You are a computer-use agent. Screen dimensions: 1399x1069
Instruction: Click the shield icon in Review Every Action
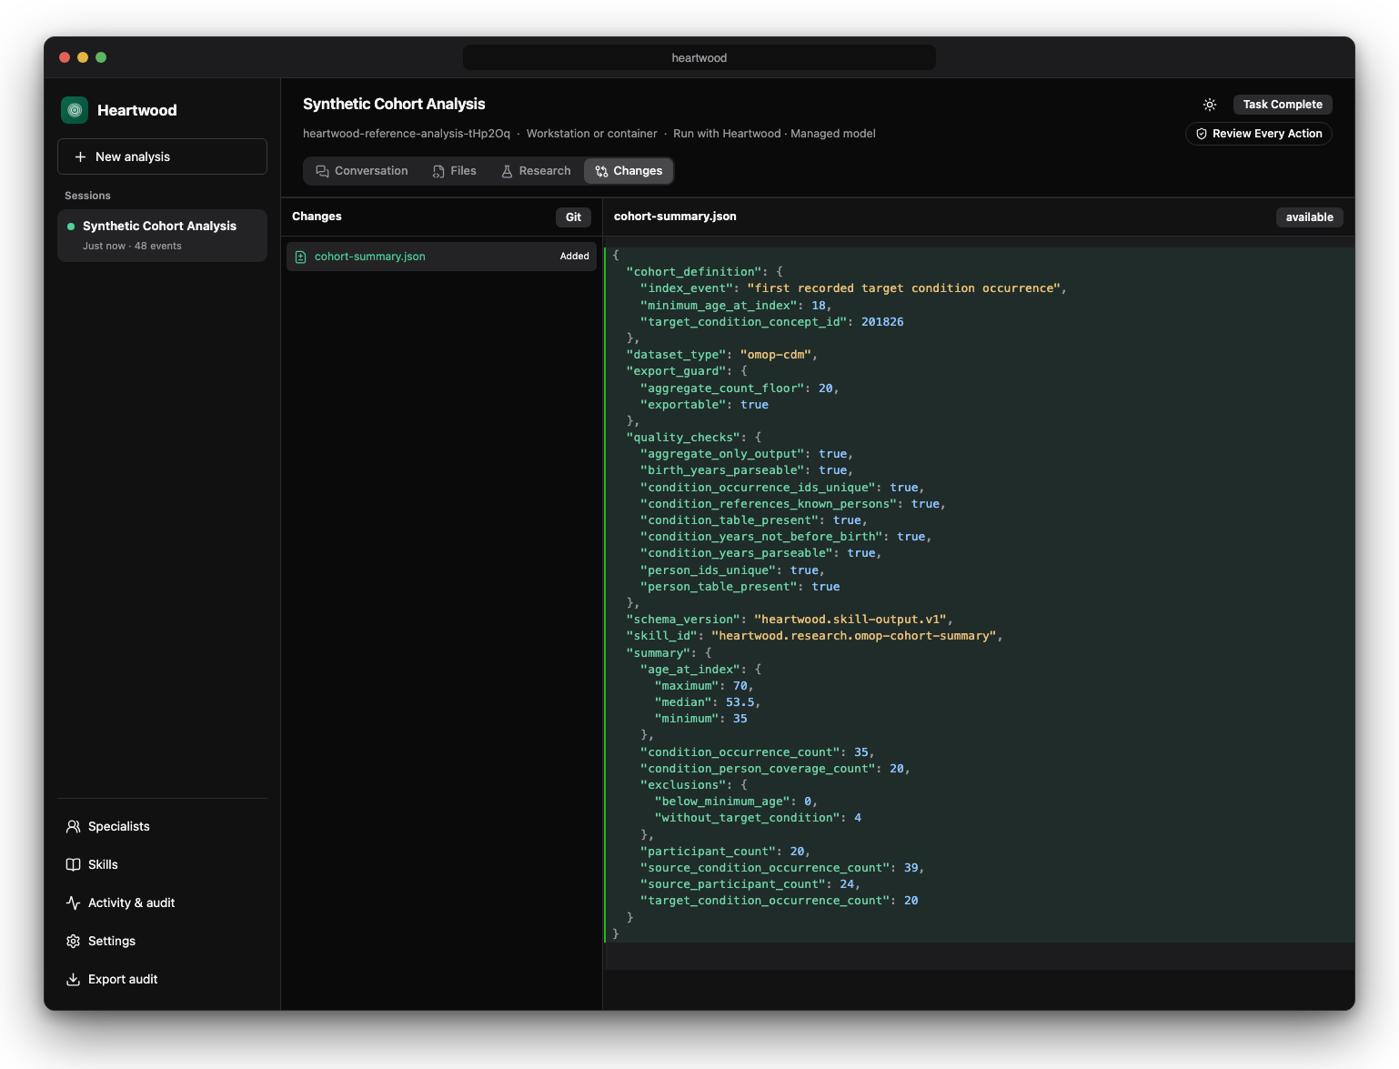1202,134
